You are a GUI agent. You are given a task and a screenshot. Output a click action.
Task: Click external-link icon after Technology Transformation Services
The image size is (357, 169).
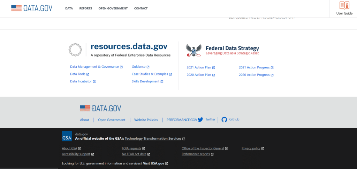[184, 139]
